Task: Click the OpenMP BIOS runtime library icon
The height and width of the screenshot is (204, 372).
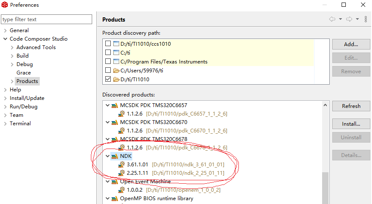Action: click(x=115, y=198)
